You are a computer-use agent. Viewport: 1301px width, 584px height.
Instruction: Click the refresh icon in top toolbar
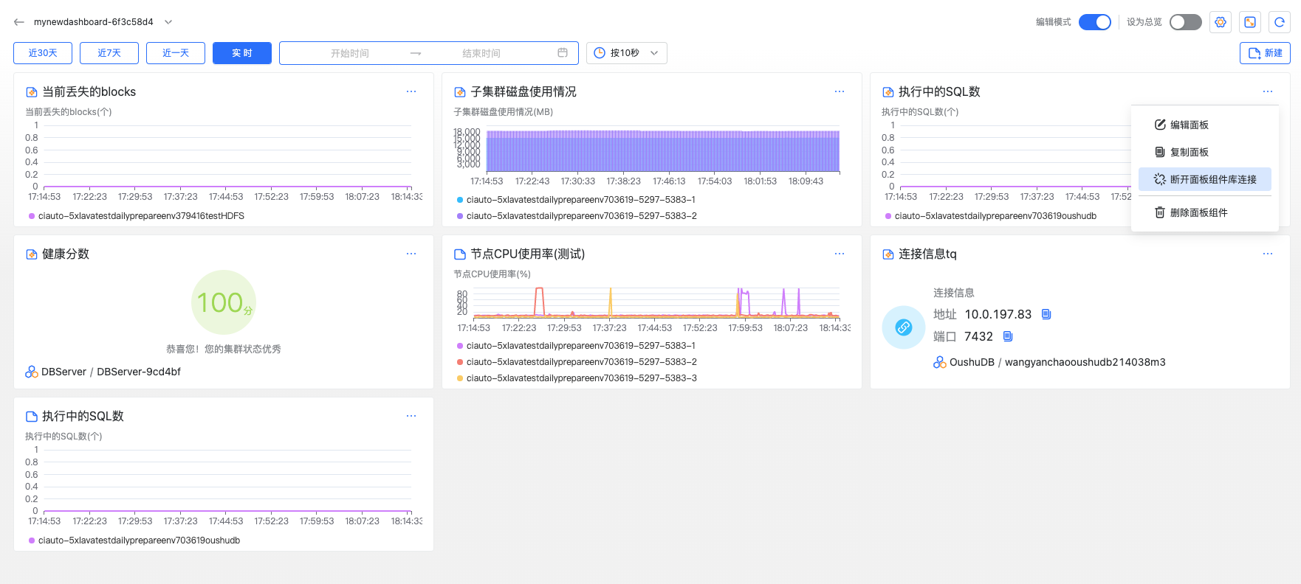pos(1280,22)
